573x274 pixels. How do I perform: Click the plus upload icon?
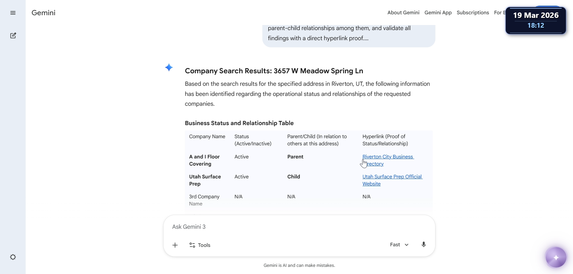tap(175, 245)
